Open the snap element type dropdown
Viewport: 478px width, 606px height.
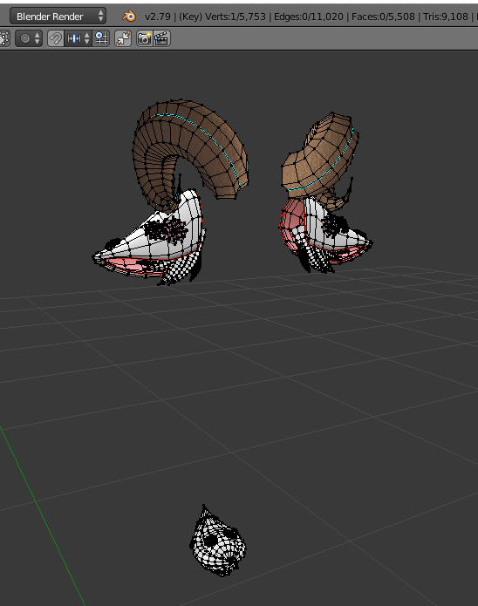(79, 38)
